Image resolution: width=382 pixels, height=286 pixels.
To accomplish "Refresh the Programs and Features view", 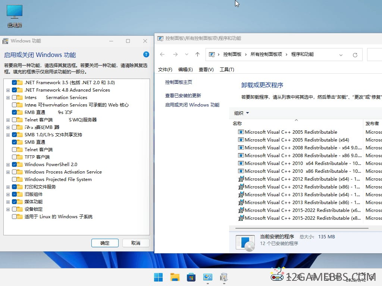I will [355, 55].
